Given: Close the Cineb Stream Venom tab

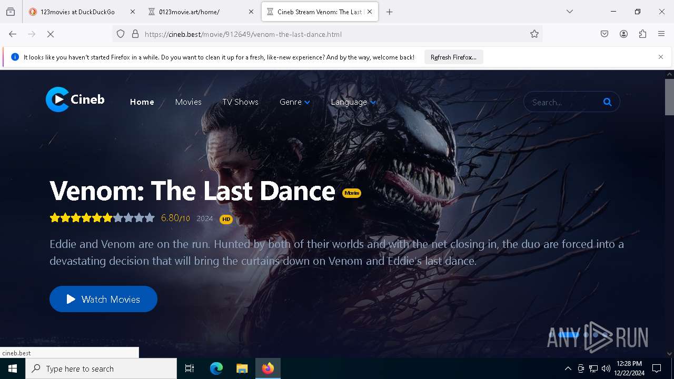Looking at the screenshot, I should tap(370, 12).
